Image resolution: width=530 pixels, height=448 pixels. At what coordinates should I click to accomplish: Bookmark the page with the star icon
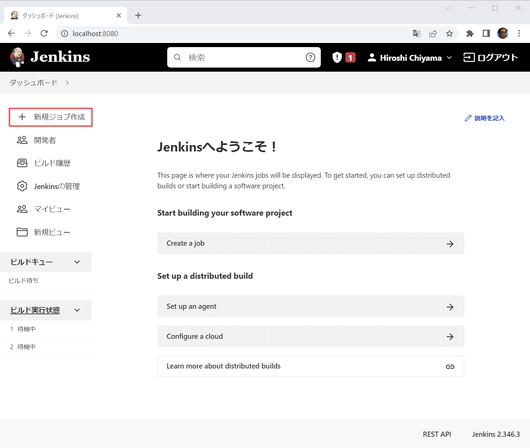pyautogui.click(x=449, y=33)
